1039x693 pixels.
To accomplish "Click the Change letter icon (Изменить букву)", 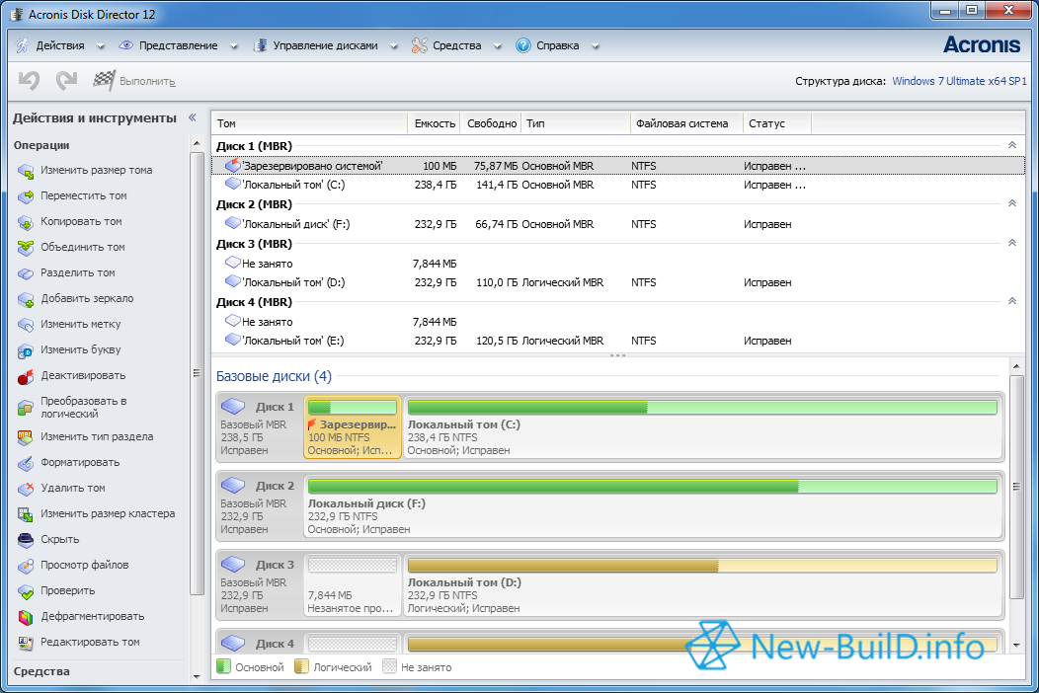I will [x=26, y=350].
